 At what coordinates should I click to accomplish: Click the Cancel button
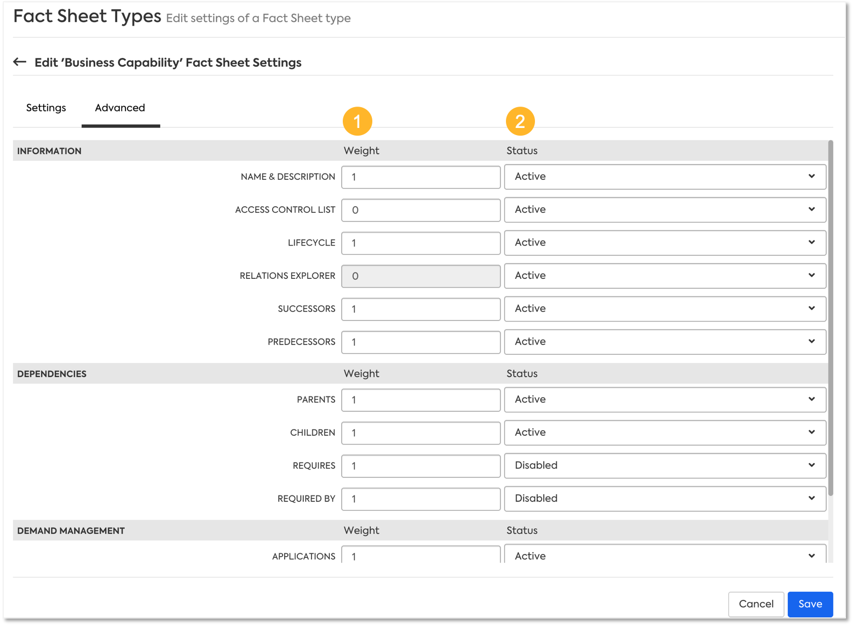tap(756, 604)
